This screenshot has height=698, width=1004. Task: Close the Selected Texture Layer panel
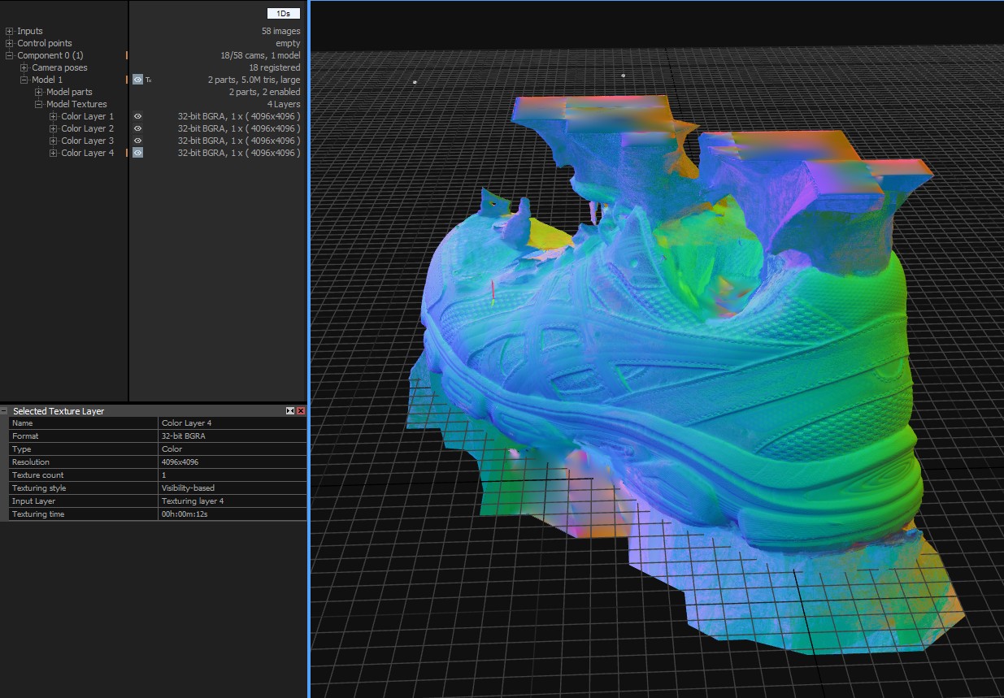[301, 411]
